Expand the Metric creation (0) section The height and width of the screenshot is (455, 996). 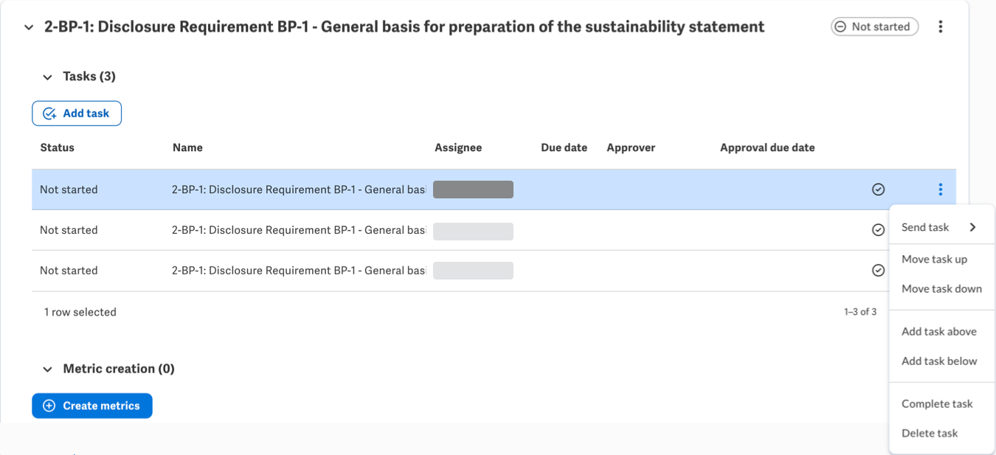point(47,369)
